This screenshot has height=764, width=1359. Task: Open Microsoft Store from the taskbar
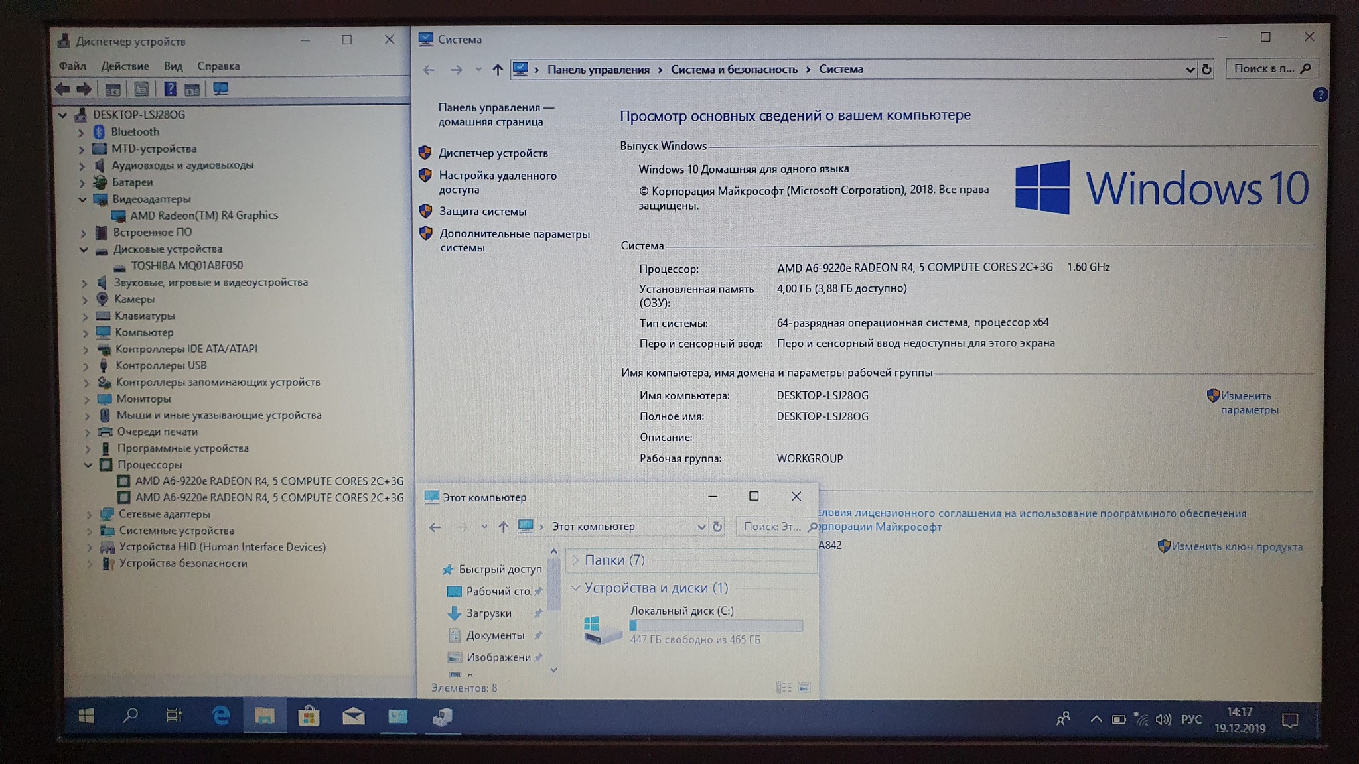click(x=309, y=716)
